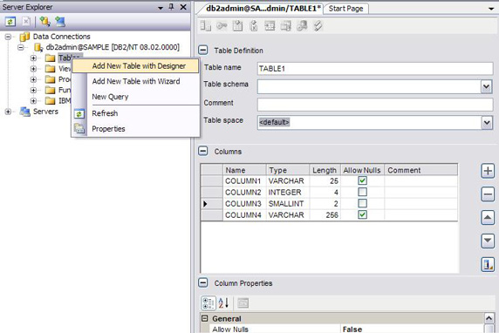
Task: Open the Table space dropdown
Action: [486, 122]
